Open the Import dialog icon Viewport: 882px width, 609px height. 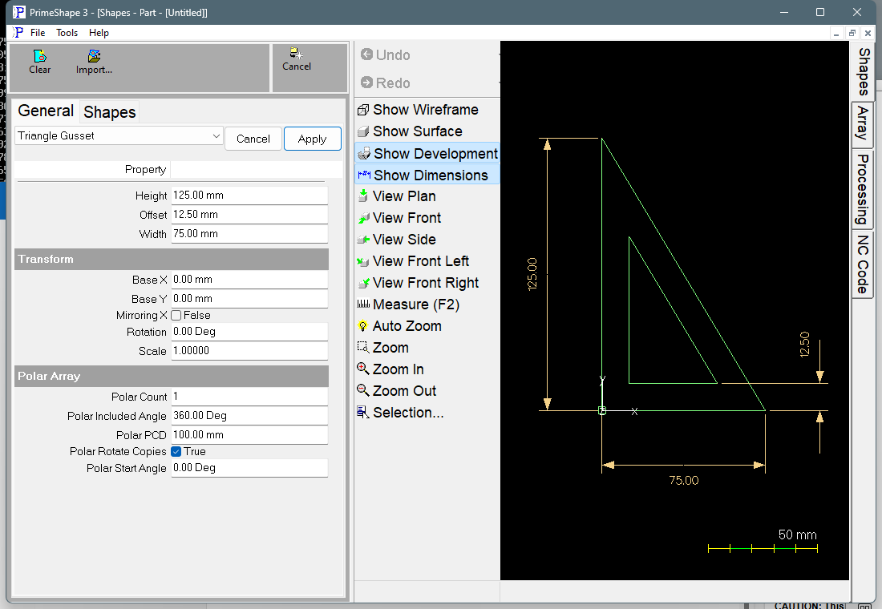tap(94, 56)
